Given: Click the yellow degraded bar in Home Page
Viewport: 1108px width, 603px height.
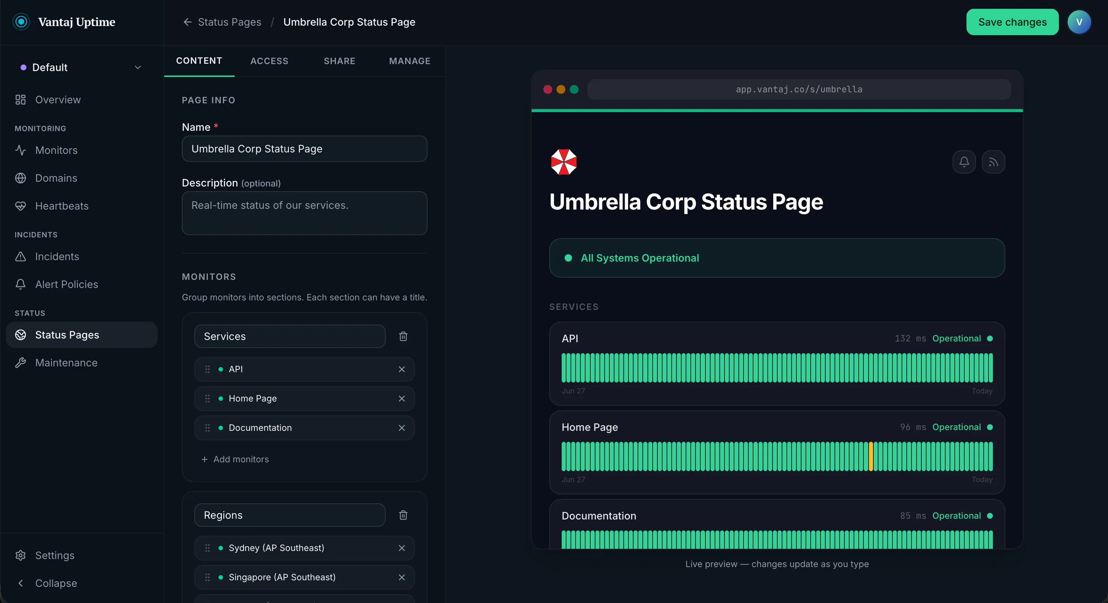Looking at the screenshot, I should tap(871, 456).
